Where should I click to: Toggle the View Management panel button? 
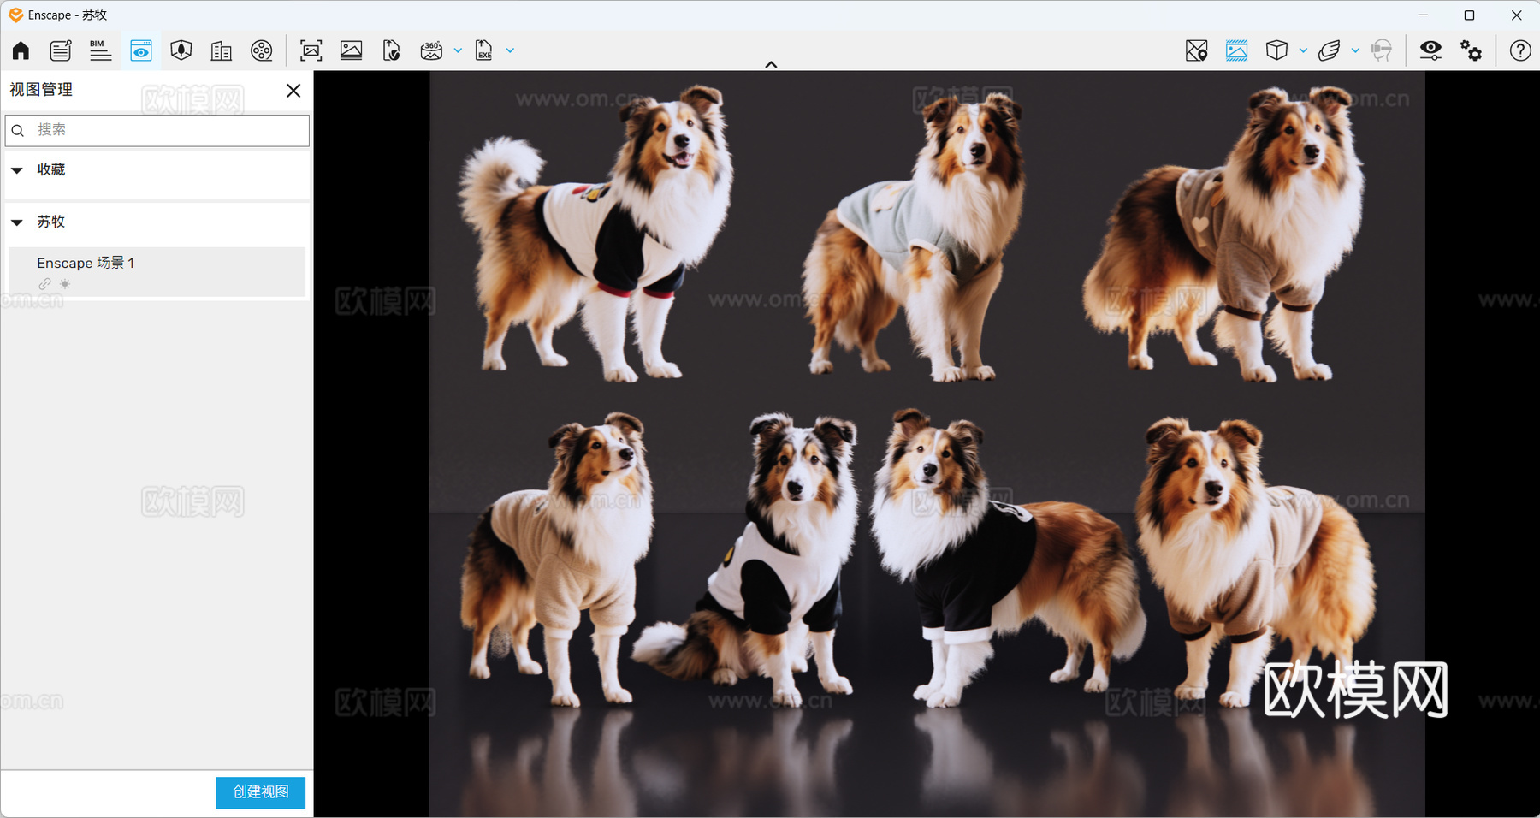tap(141, 50)
